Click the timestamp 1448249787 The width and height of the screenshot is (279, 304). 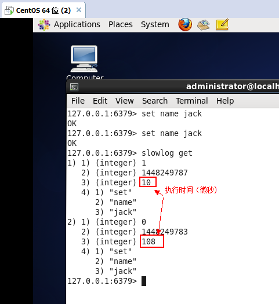[165, 173]
